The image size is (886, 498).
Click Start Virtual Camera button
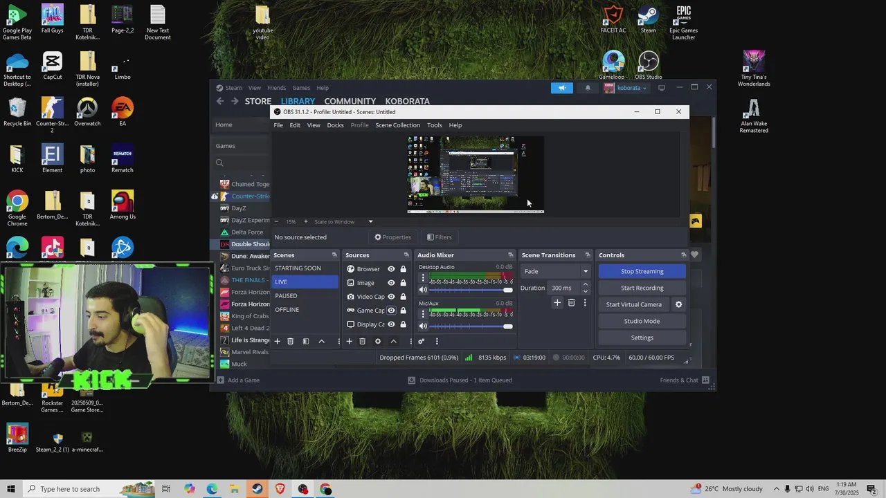[x=634, y=304]
